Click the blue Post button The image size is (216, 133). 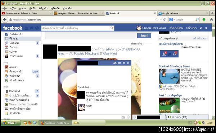point(144,35)
